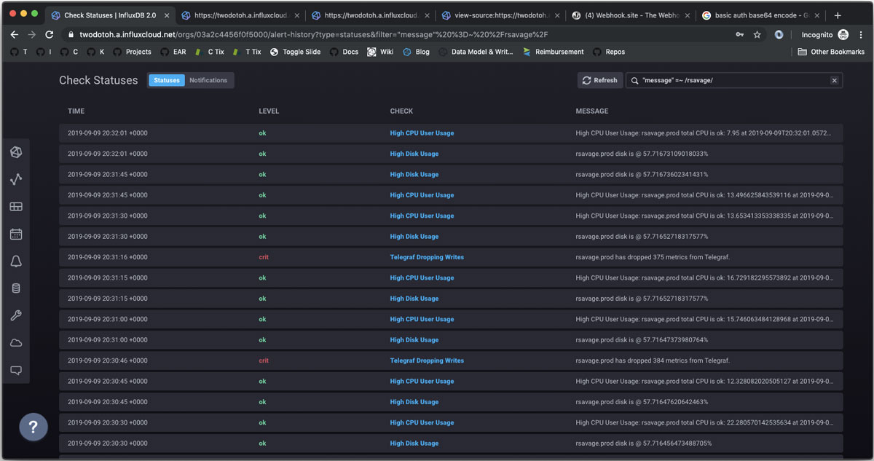Click the blue help question mark button

click(x=34, y=427)
